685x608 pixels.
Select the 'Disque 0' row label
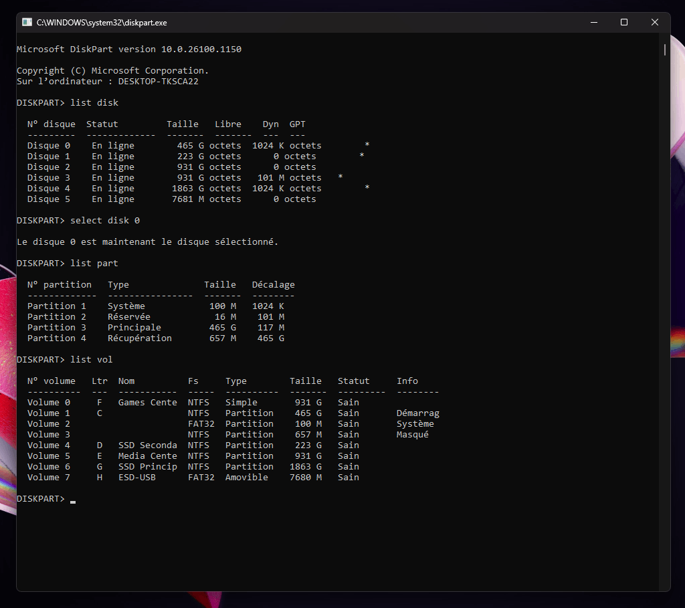point(48,145)
